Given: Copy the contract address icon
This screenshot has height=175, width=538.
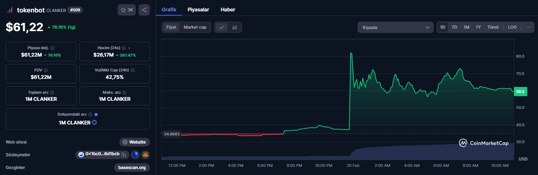Looking at the screenshot, I should coord(124,154).
